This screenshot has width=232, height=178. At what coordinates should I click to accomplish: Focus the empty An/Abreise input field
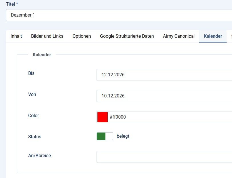164,157
